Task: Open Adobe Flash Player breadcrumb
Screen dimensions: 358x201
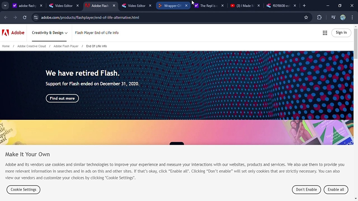Action: click(x=66, y=46)
